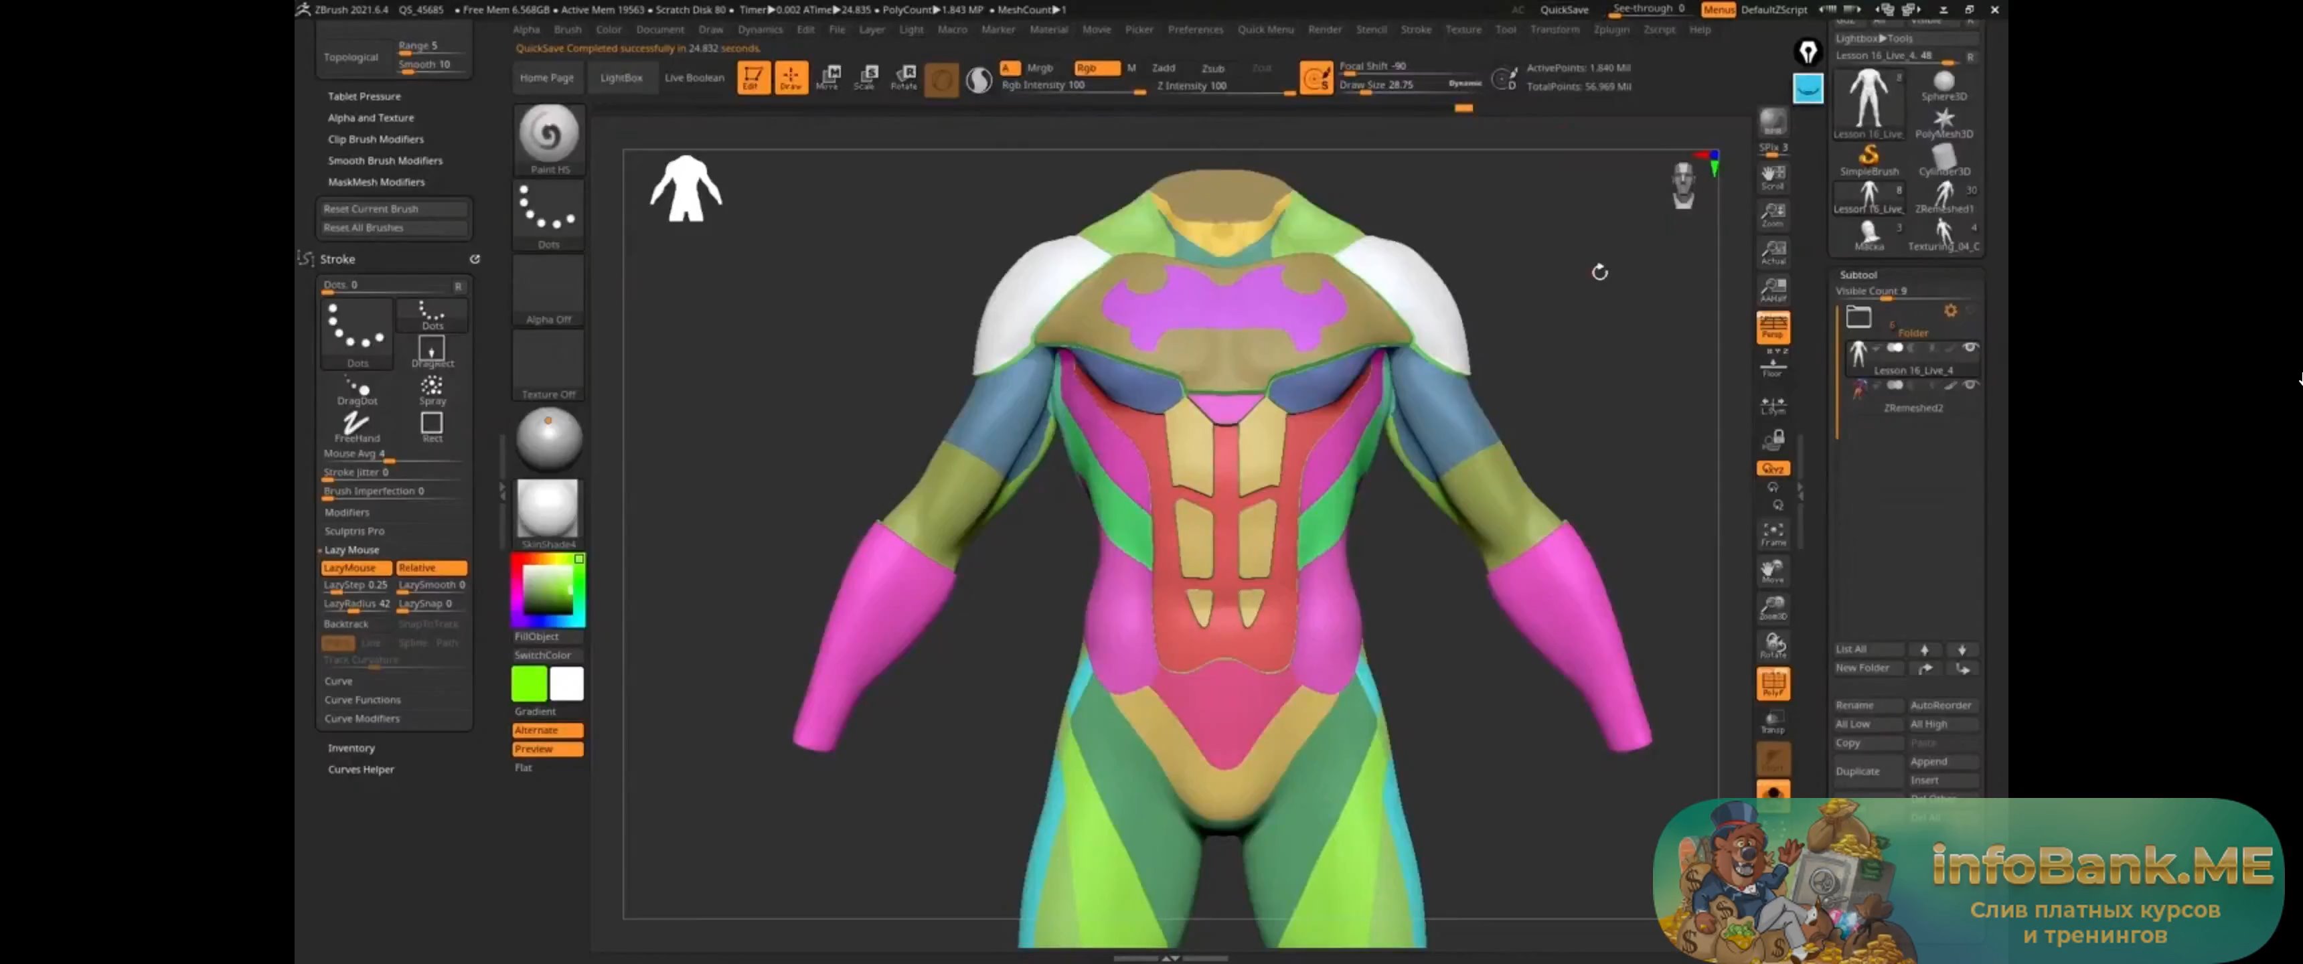The width and height of the screenshot is (2303, 964).
Task: Open the Texture Off selector
Action: [549, 365]
